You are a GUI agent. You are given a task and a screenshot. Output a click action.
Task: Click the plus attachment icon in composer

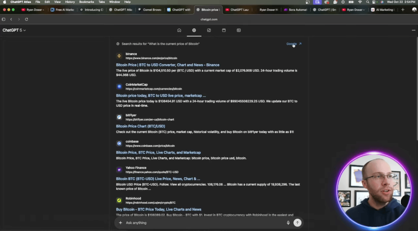pos(120,223)
